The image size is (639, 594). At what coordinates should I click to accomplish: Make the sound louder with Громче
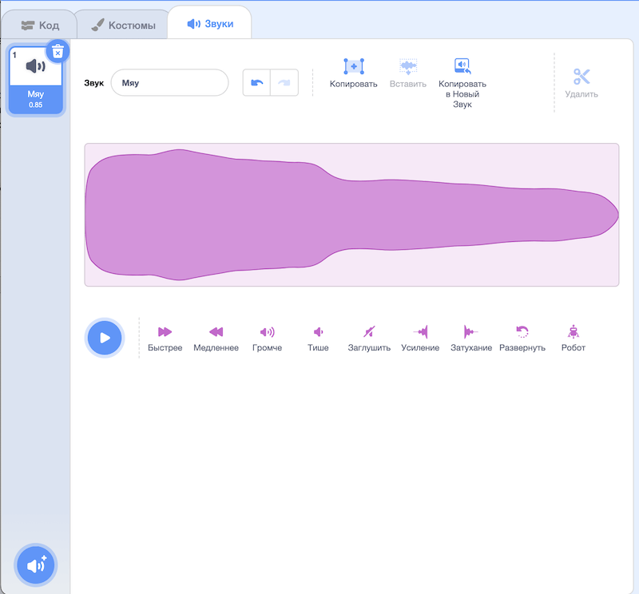(267, 332)
